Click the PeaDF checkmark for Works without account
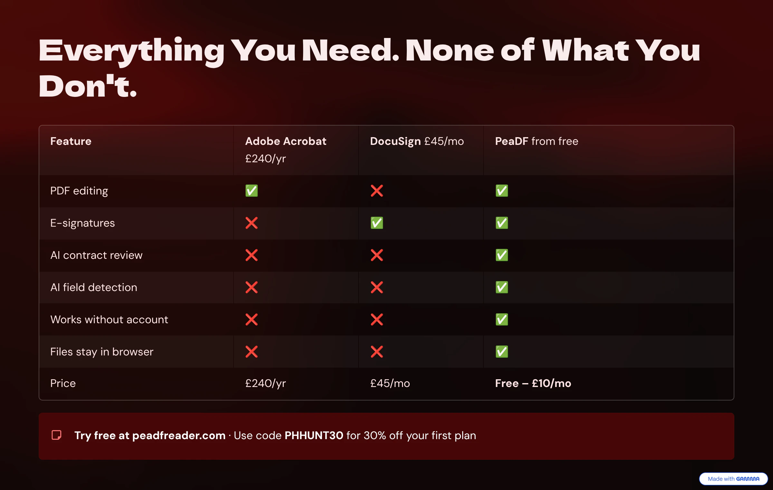Viewport: 773px width, 490px height. pyautogui.click(x=501, y=319)
